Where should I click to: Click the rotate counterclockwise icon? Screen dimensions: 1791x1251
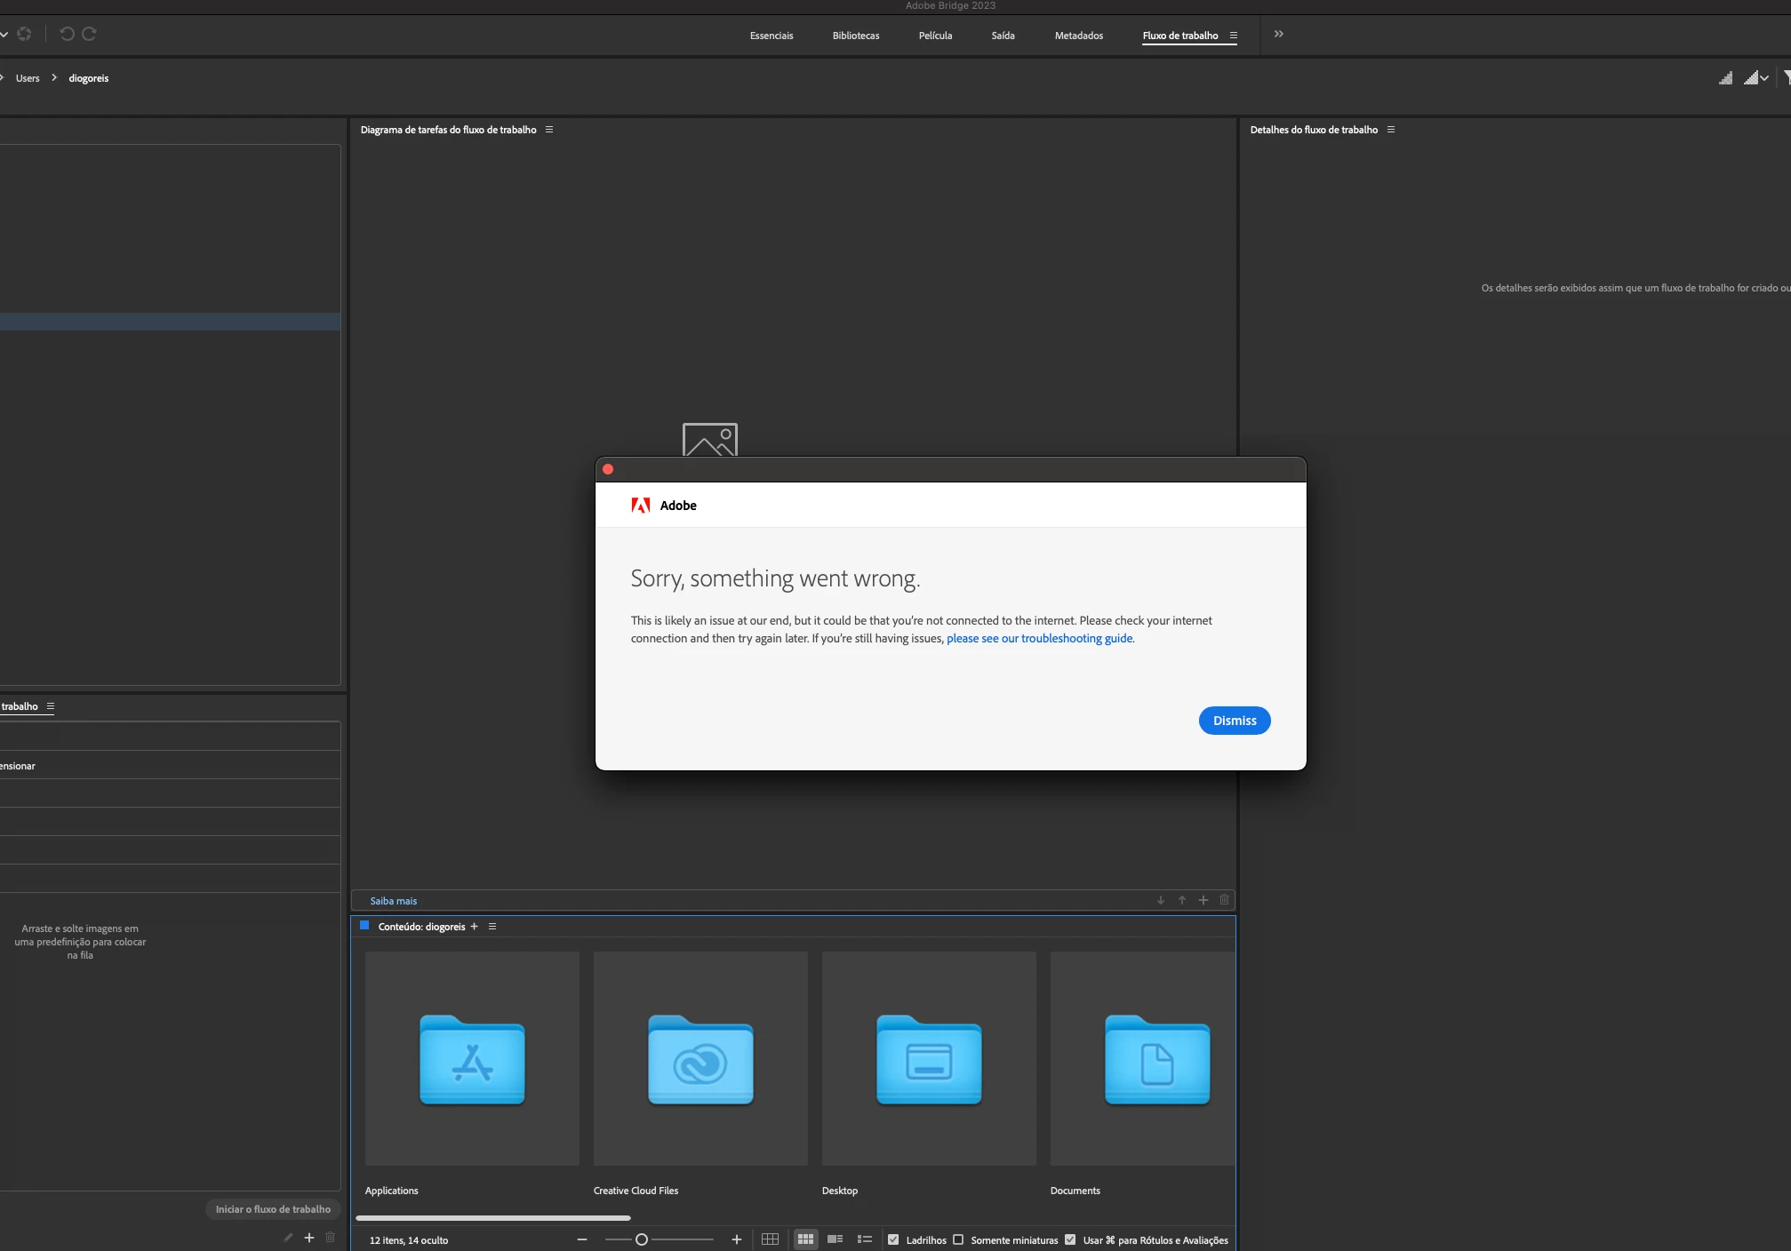click(x=67, y=34)
